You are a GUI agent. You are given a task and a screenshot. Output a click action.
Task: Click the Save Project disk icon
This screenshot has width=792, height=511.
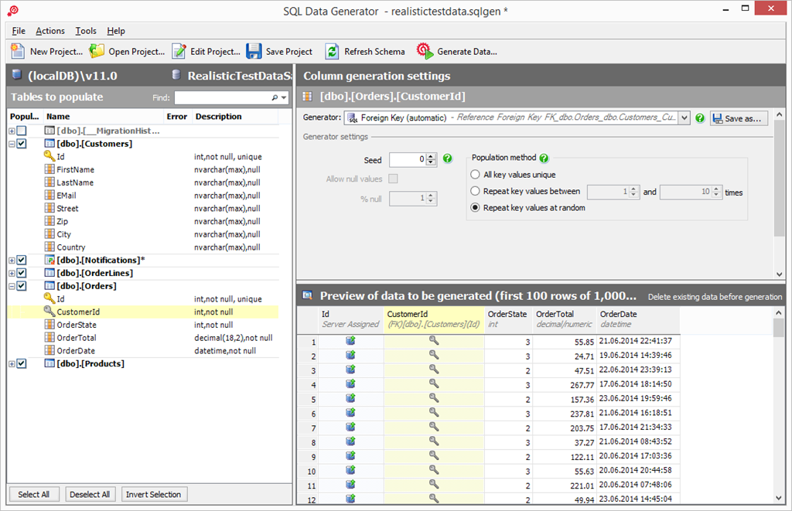[x=254, y=51]
